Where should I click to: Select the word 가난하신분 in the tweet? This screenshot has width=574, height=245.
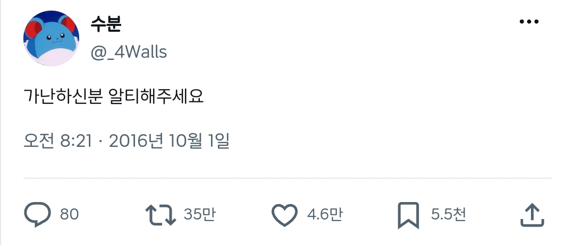pos(63,97)
